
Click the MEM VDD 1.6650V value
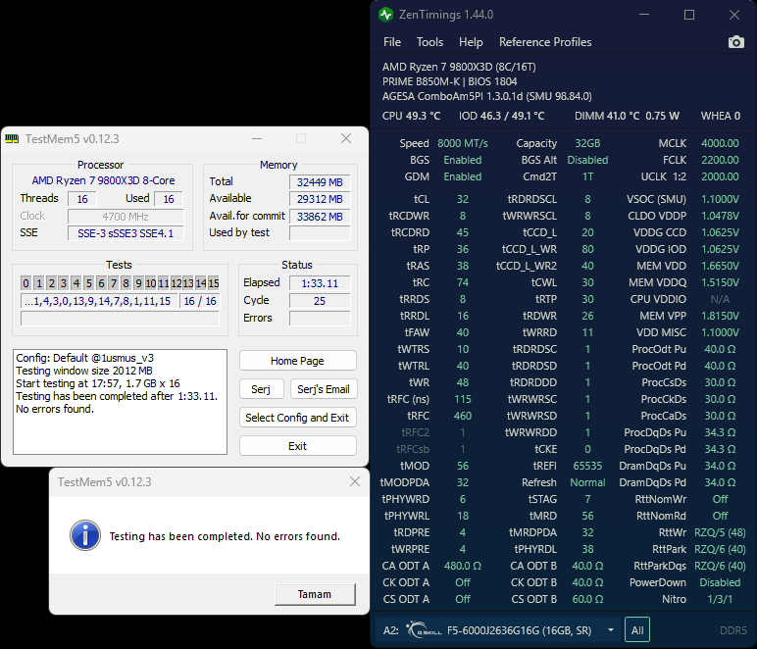[720, 266]
